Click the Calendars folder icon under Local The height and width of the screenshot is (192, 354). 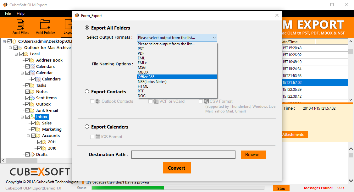(32, 67)
